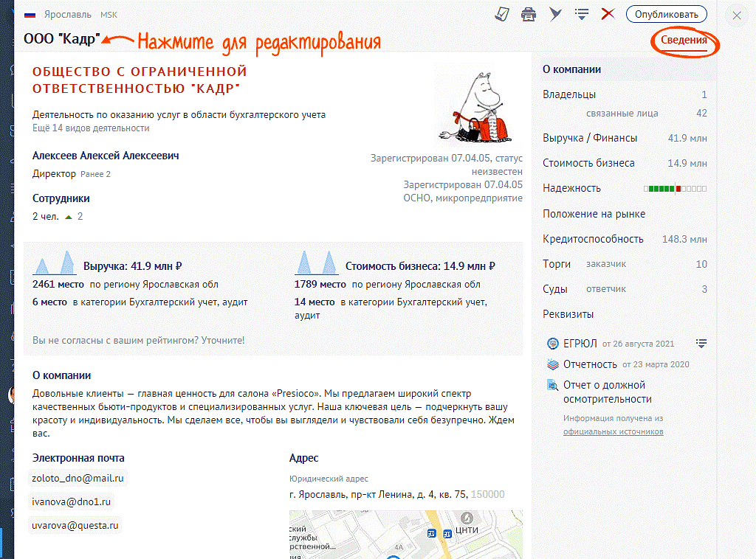Switch to the Сведения tab
This screenshot has height=559, width=756.
[684, 41]
